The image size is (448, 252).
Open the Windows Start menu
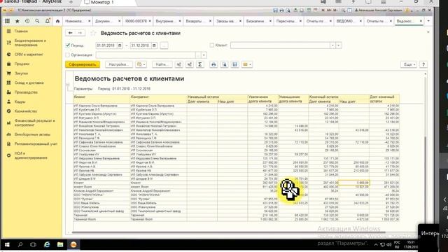[7, 244]
